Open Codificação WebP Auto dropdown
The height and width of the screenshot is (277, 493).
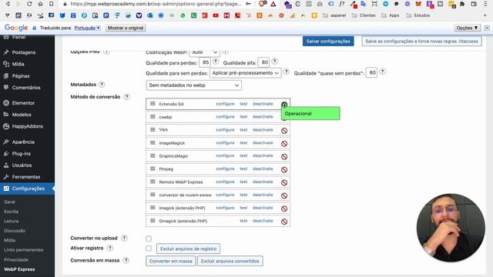point(204,52)
